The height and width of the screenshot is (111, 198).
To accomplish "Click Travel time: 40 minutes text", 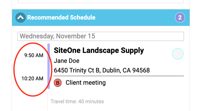I will coord(77,102).
